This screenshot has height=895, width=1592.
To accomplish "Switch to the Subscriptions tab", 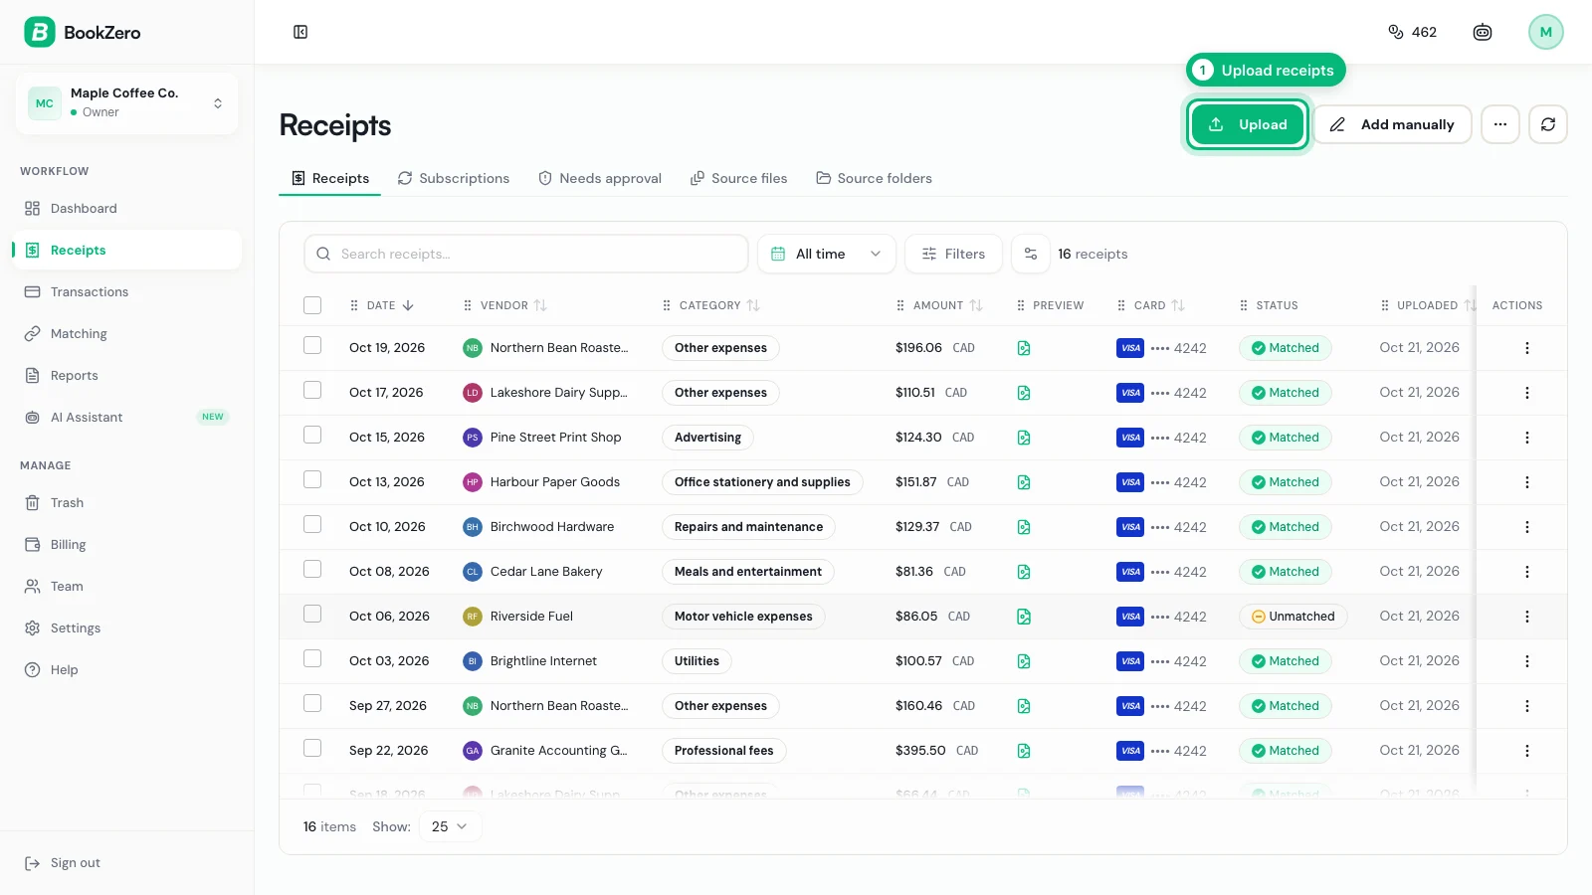I will pyautogui.click(x=454, y=178).
